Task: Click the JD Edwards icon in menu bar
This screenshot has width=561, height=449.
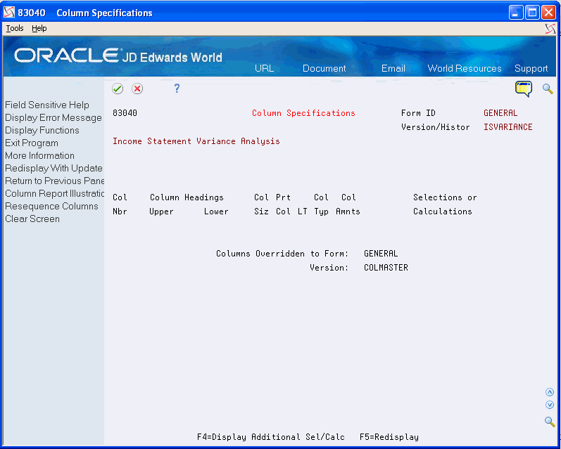Action: (x=550, y=29)
